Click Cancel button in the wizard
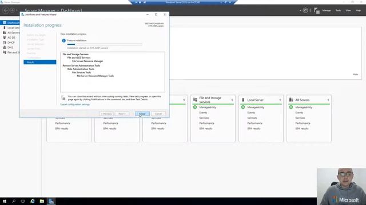The height and width of the screenshot is (205, 366). pyautogui.click(x=158, y=114)
